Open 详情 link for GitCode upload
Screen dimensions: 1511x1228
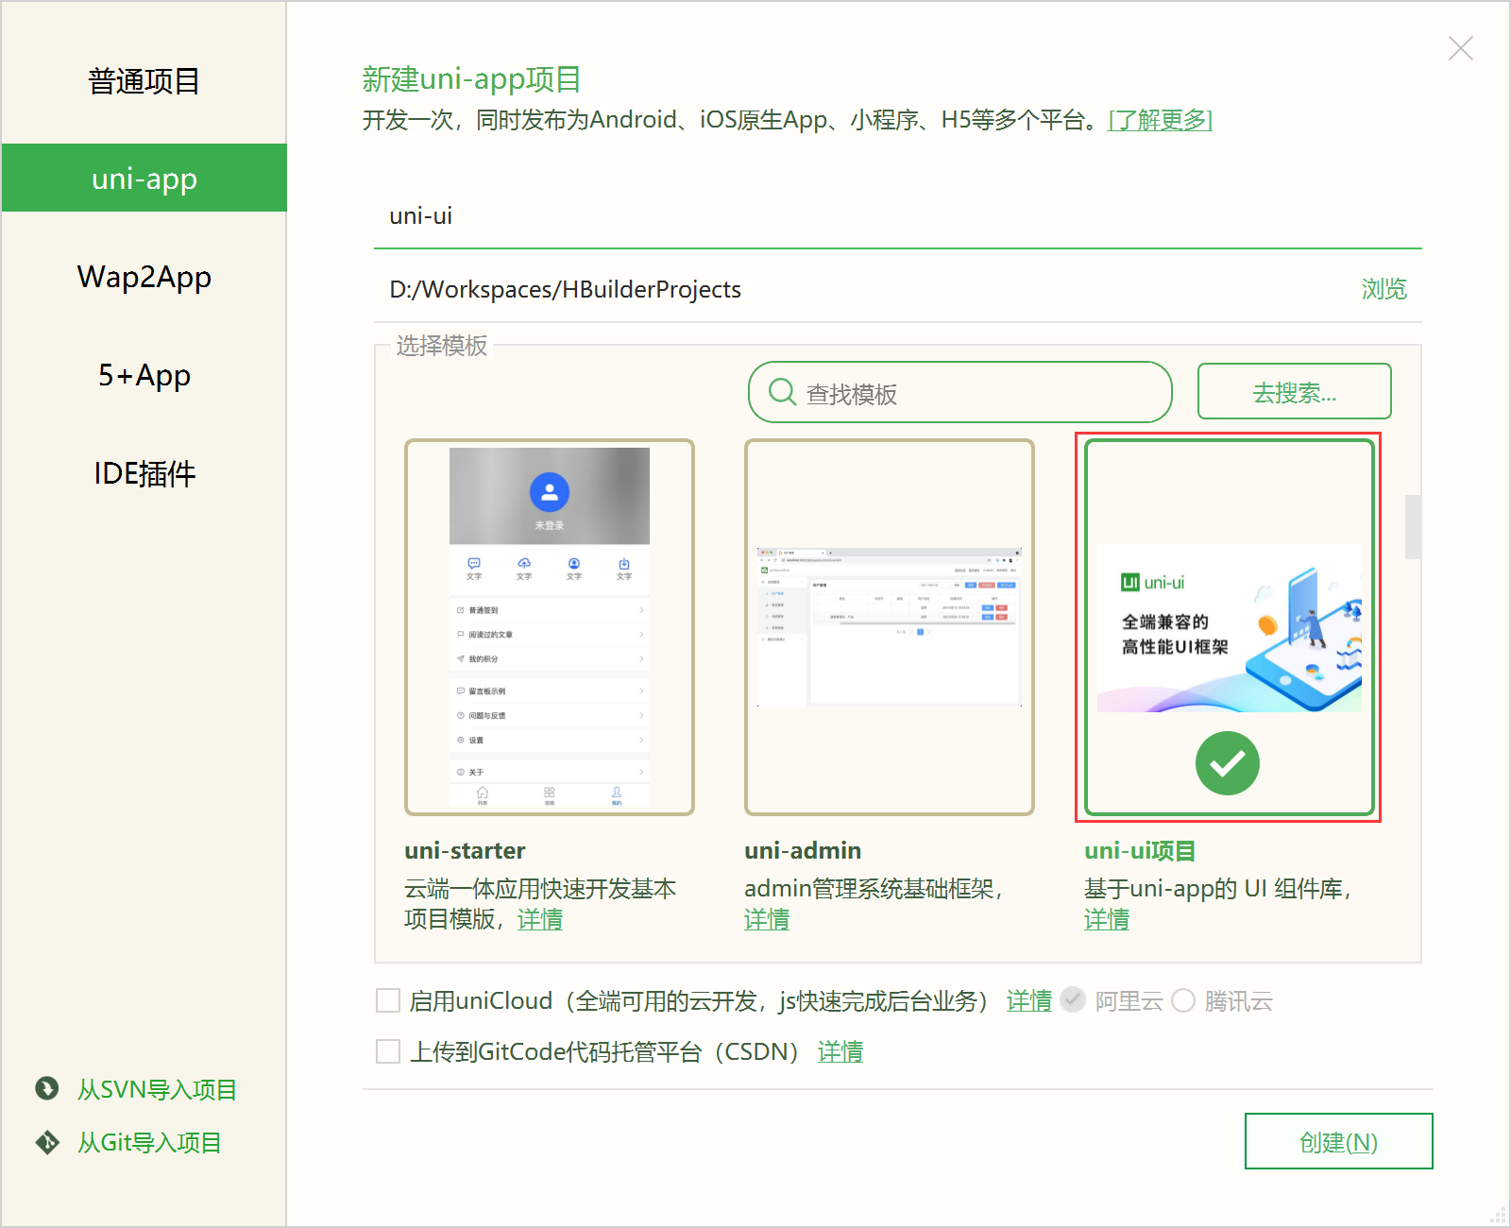click(840, 1052)
